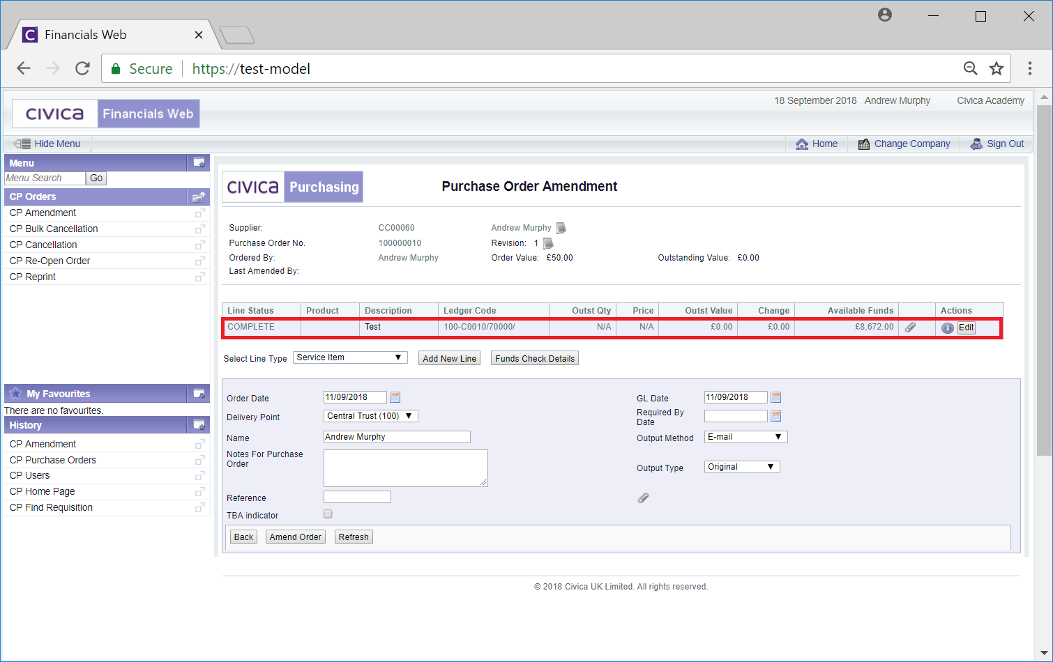The image size is (1053, 662).
Task: Select CP Reprint menu item
Action: (x=33, y=277)
